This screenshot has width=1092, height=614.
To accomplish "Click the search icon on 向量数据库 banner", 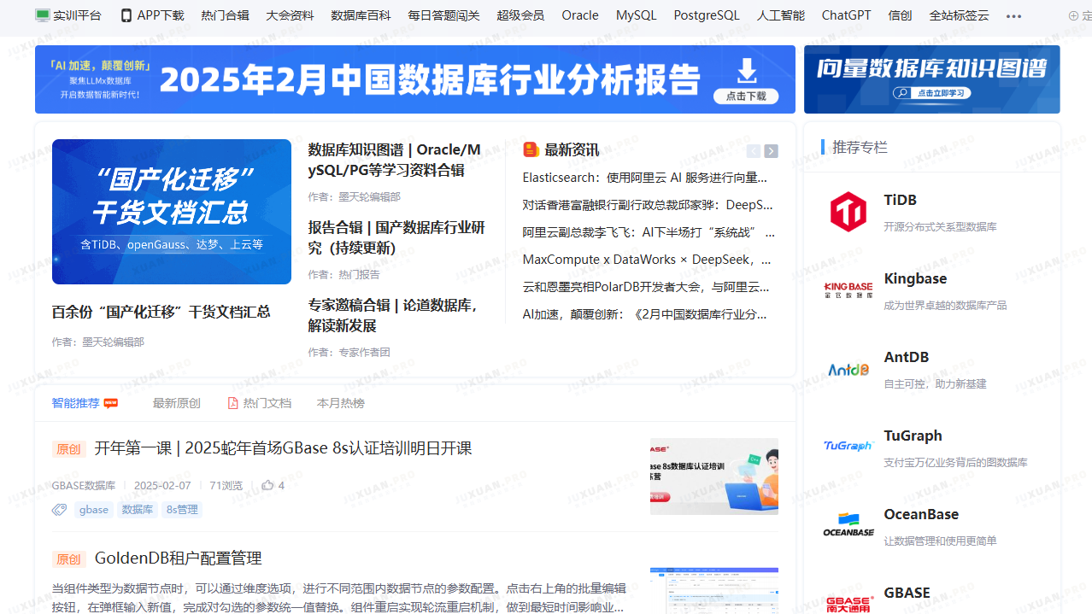I will (901, 93).
